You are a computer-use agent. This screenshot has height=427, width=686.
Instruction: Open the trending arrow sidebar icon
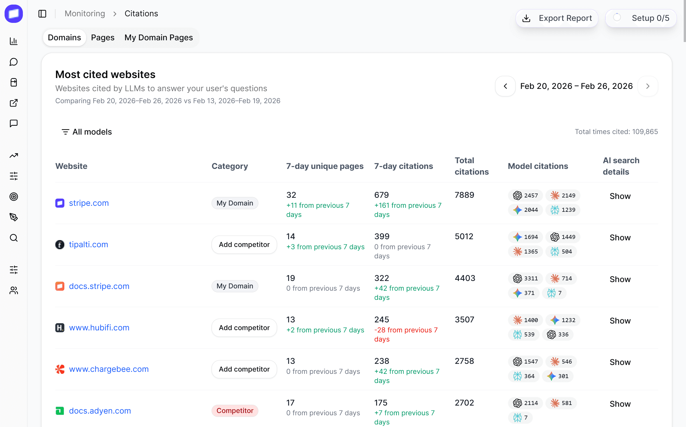(14, 155)
